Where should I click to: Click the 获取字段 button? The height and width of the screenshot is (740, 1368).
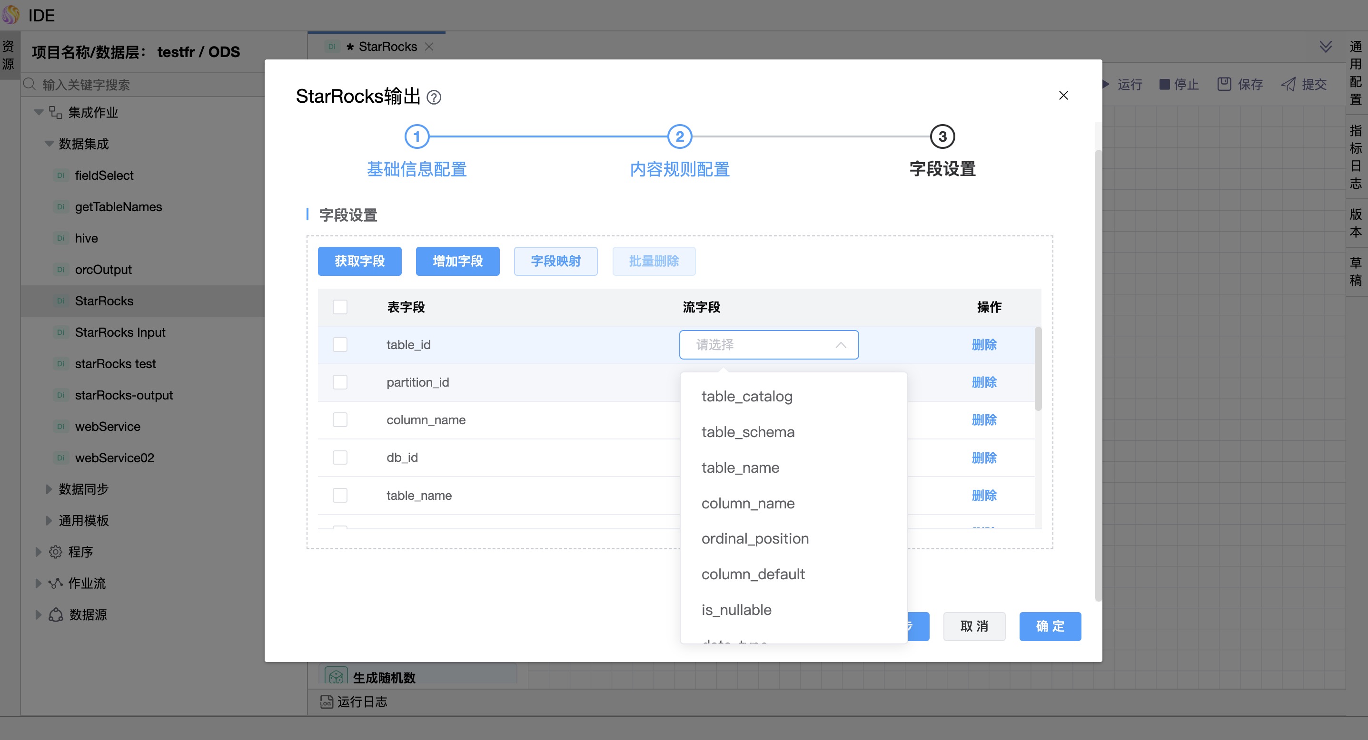(359, 261)
